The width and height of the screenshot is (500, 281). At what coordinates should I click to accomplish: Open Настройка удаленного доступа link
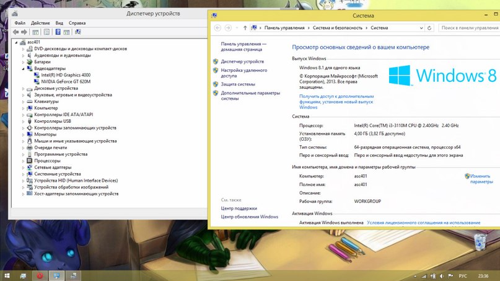[243, 73]
